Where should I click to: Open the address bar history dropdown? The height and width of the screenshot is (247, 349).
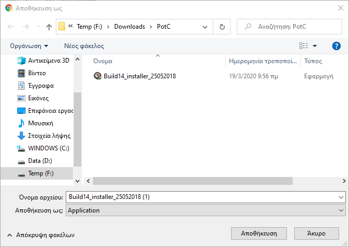(x=205, y=27)
